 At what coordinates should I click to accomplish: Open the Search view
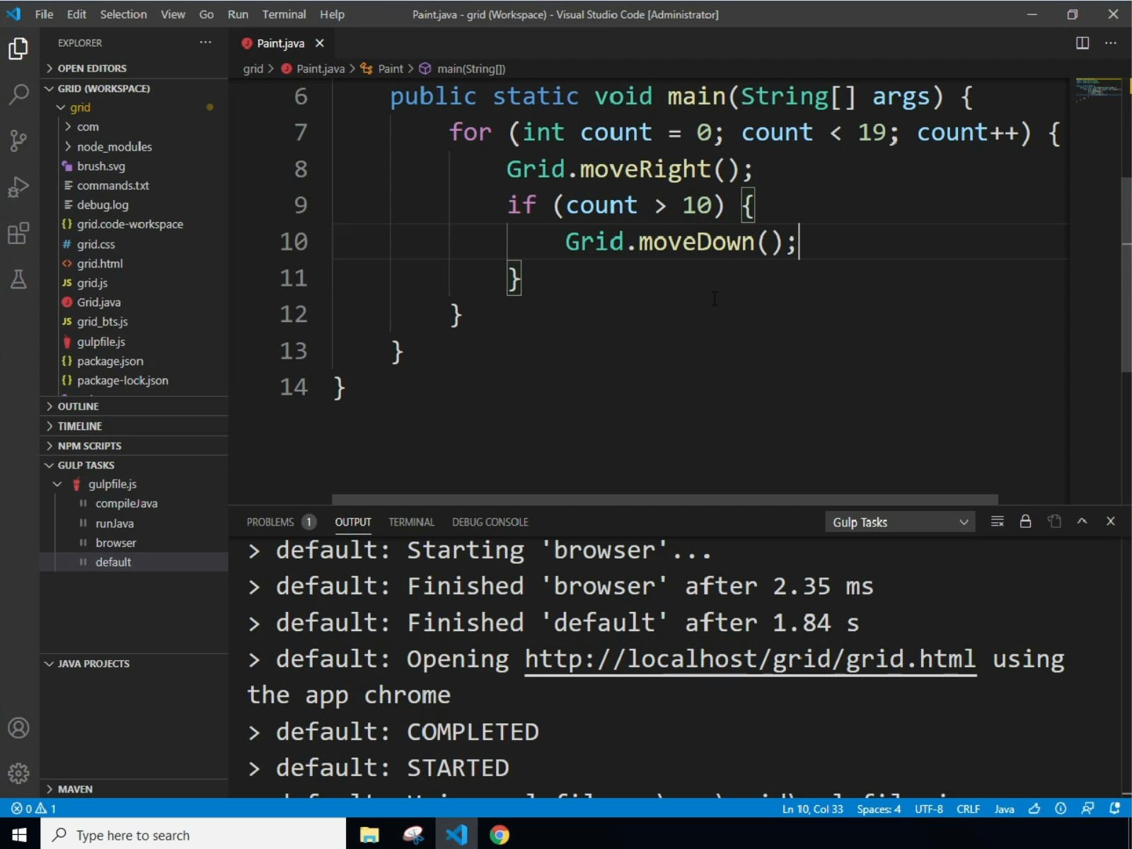pos(18,94)
